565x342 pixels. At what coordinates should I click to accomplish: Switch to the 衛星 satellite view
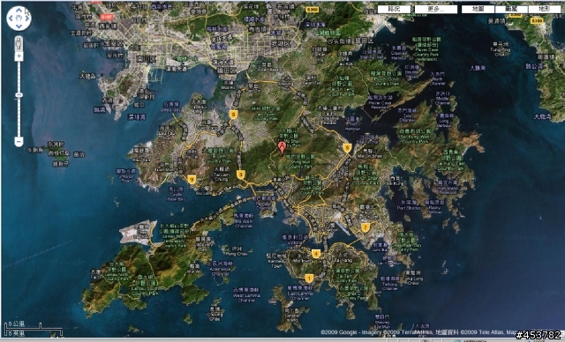point(512,9)
